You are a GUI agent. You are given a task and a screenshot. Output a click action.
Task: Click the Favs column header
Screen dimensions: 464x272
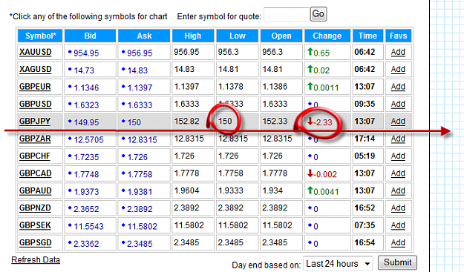click(x=399, y=36)
